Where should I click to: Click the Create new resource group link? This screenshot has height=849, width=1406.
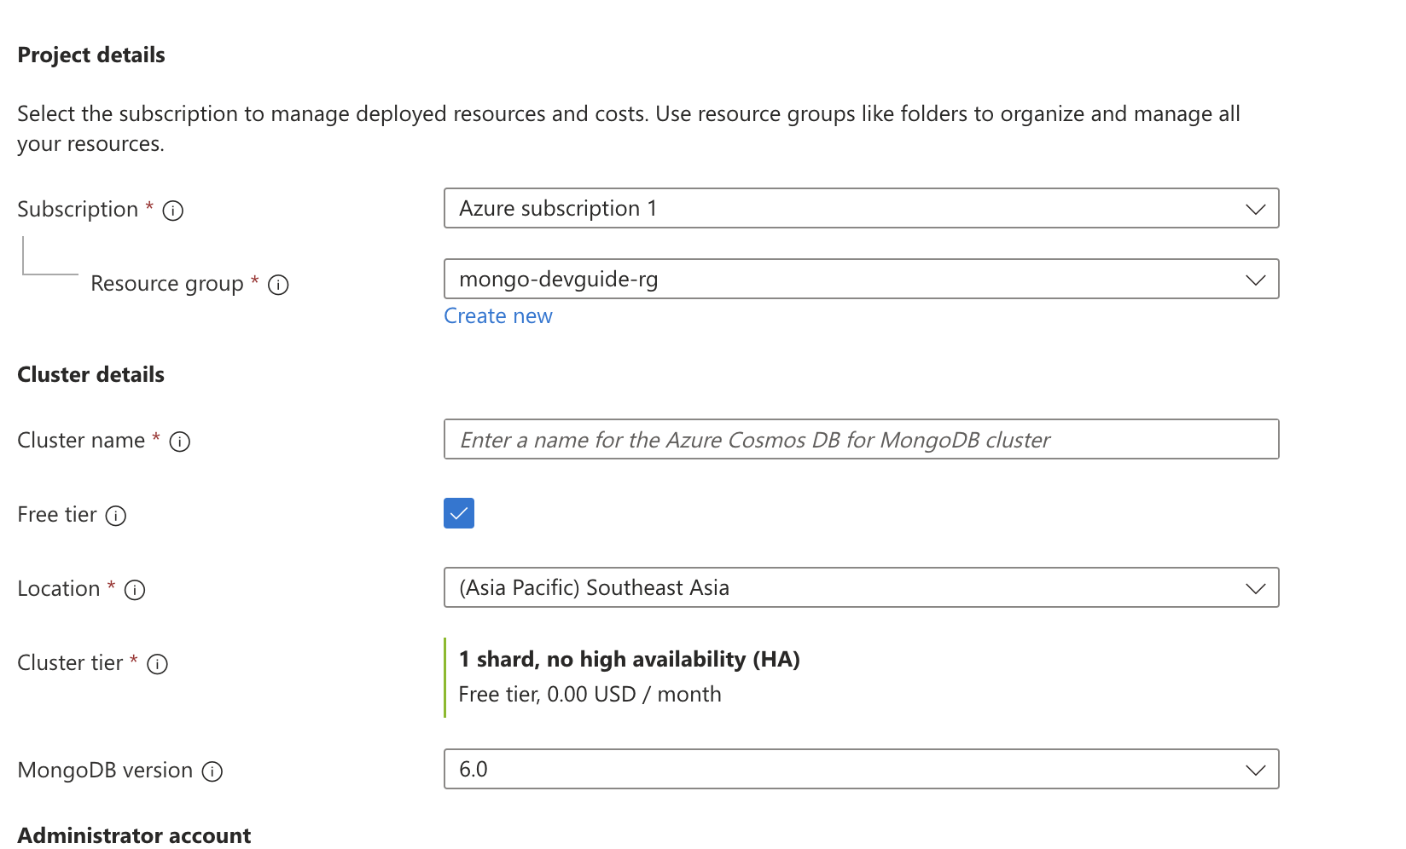pos(498,316)
